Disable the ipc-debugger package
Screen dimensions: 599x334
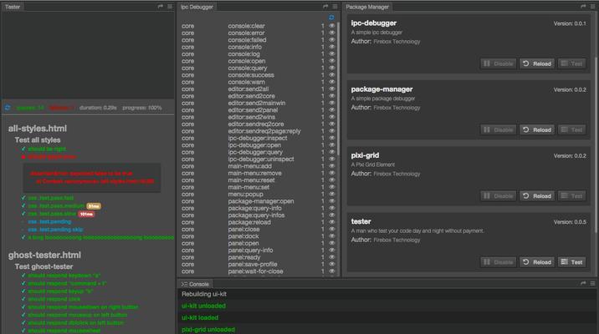[499, 63]
